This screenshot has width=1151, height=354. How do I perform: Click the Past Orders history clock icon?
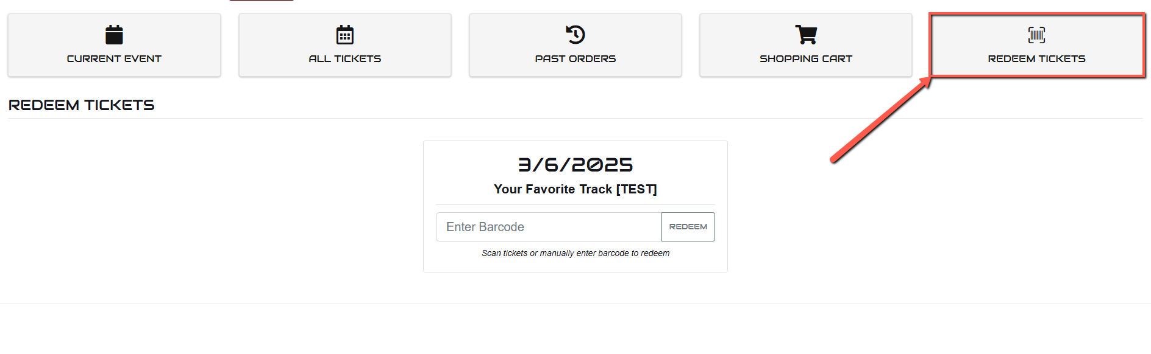(x=575, y=35)
